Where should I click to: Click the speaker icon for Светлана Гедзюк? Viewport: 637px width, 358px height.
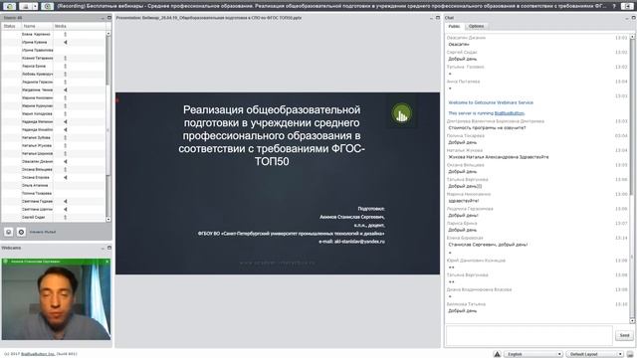click(x=65, y=201)
